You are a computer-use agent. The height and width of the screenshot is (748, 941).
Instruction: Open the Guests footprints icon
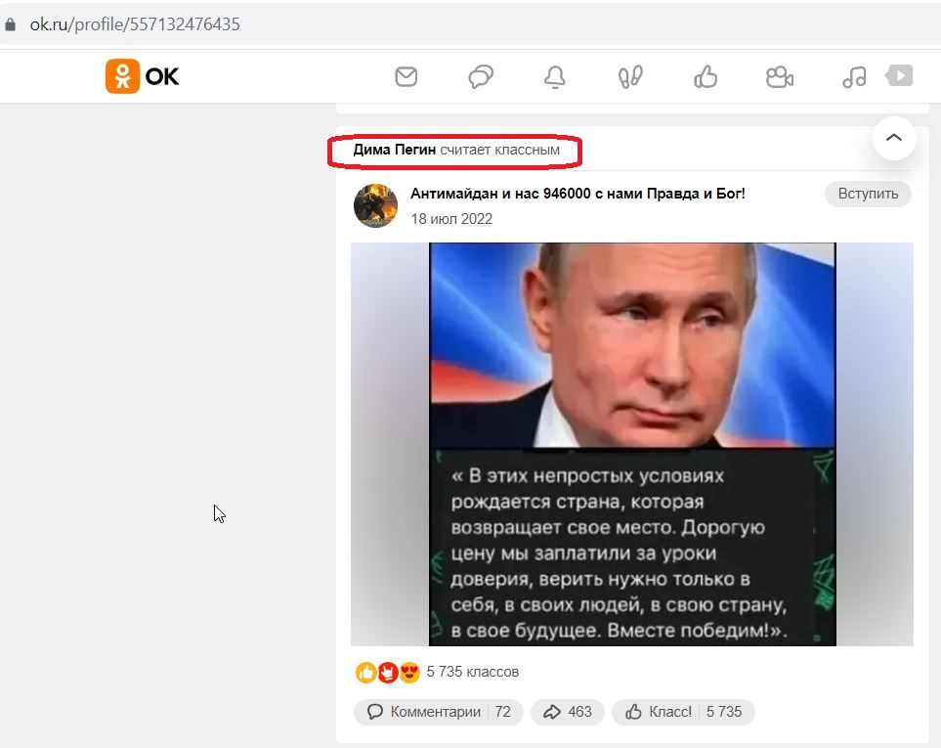(x=630, y=77)
